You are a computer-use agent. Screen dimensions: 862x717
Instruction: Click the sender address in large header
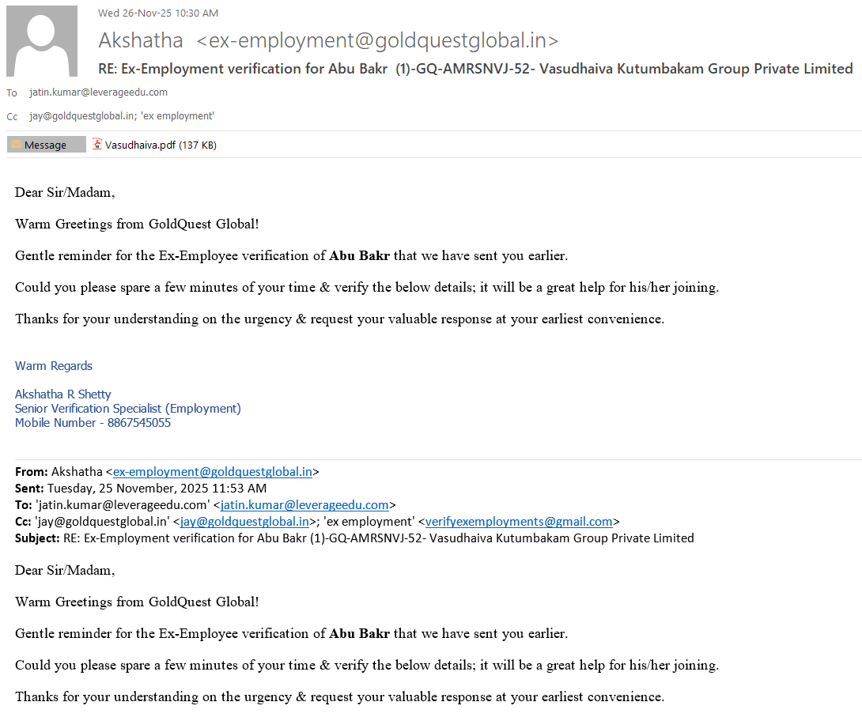coord(377,40)
